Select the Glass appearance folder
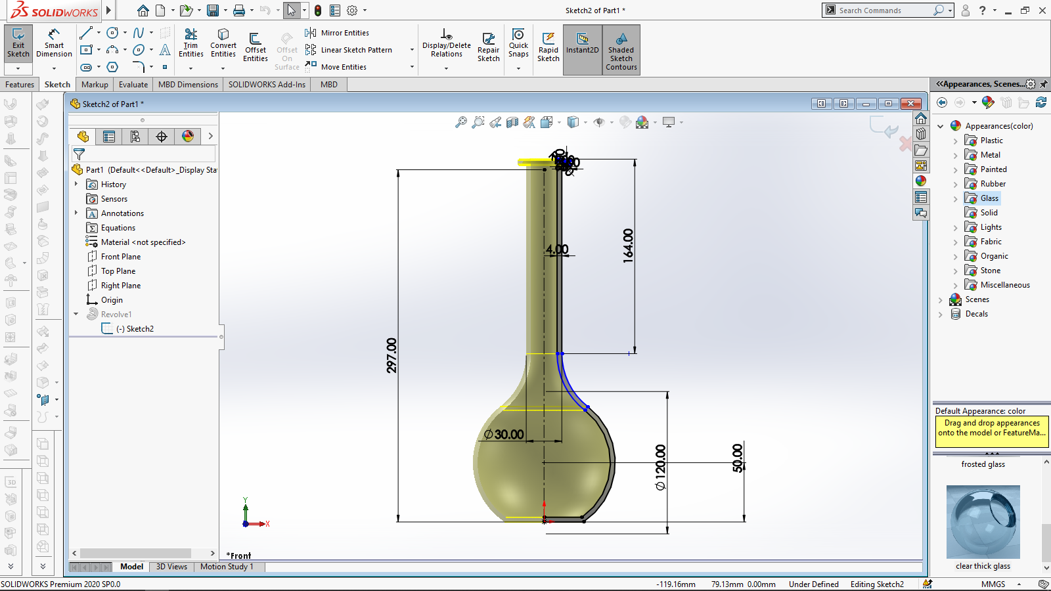The image size is (1051, 591). tap(989, 198)
